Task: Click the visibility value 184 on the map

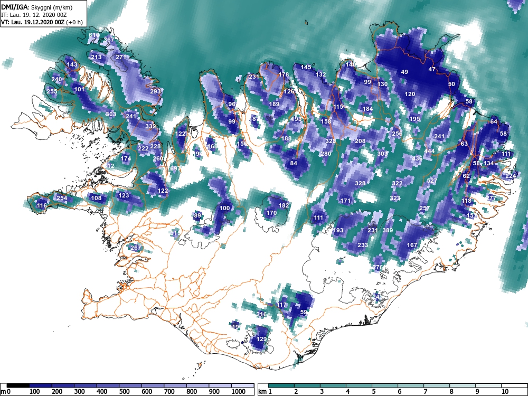Action: [x=367, y=109]
